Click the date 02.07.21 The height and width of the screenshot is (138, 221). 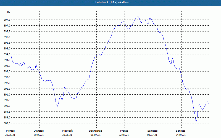tap(124, 135)
